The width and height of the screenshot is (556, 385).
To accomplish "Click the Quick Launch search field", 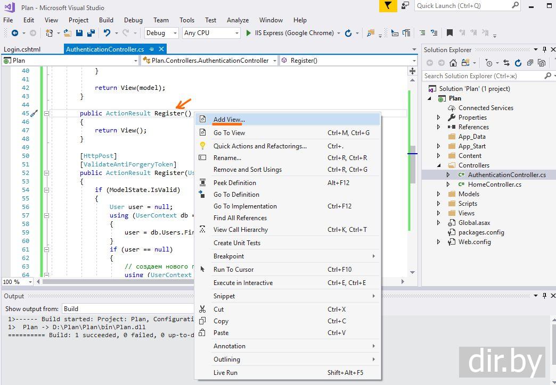I will click(x=462, y=6).
